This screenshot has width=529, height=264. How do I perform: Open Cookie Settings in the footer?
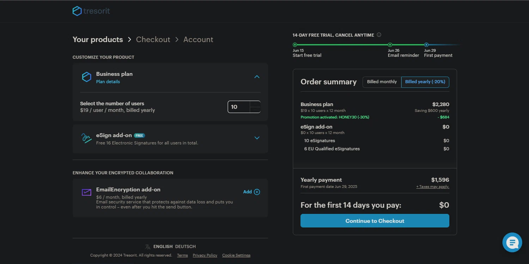pos(236,256)
